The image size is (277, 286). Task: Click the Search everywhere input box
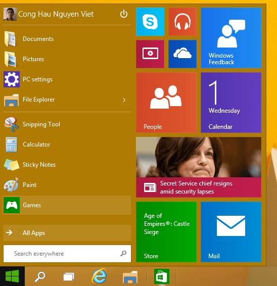[67, 254]
